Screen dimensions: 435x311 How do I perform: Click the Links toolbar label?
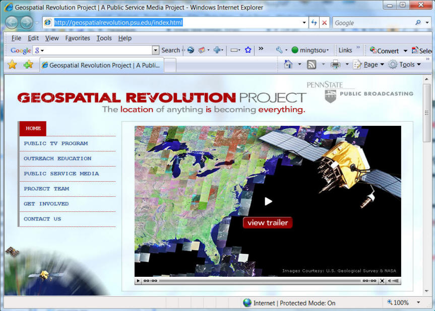(x=345, y=50)
